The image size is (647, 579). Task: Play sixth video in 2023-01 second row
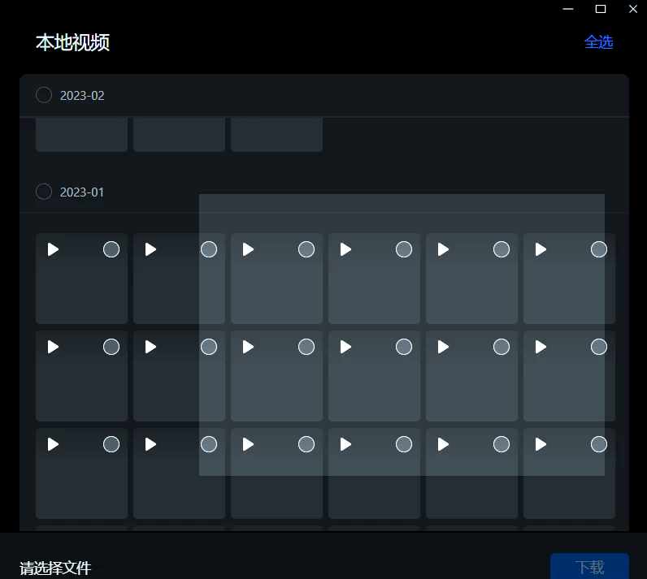point(541,347)
